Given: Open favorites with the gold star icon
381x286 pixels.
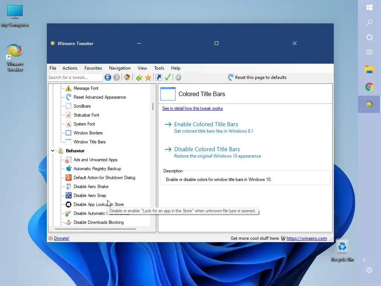Looking at the screenshot, I should coord(148,77).
